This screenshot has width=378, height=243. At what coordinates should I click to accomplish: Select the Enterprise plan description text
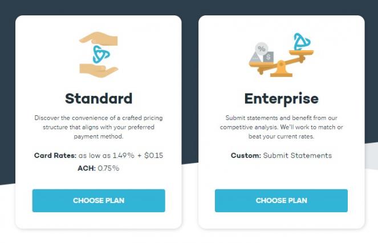281,127
